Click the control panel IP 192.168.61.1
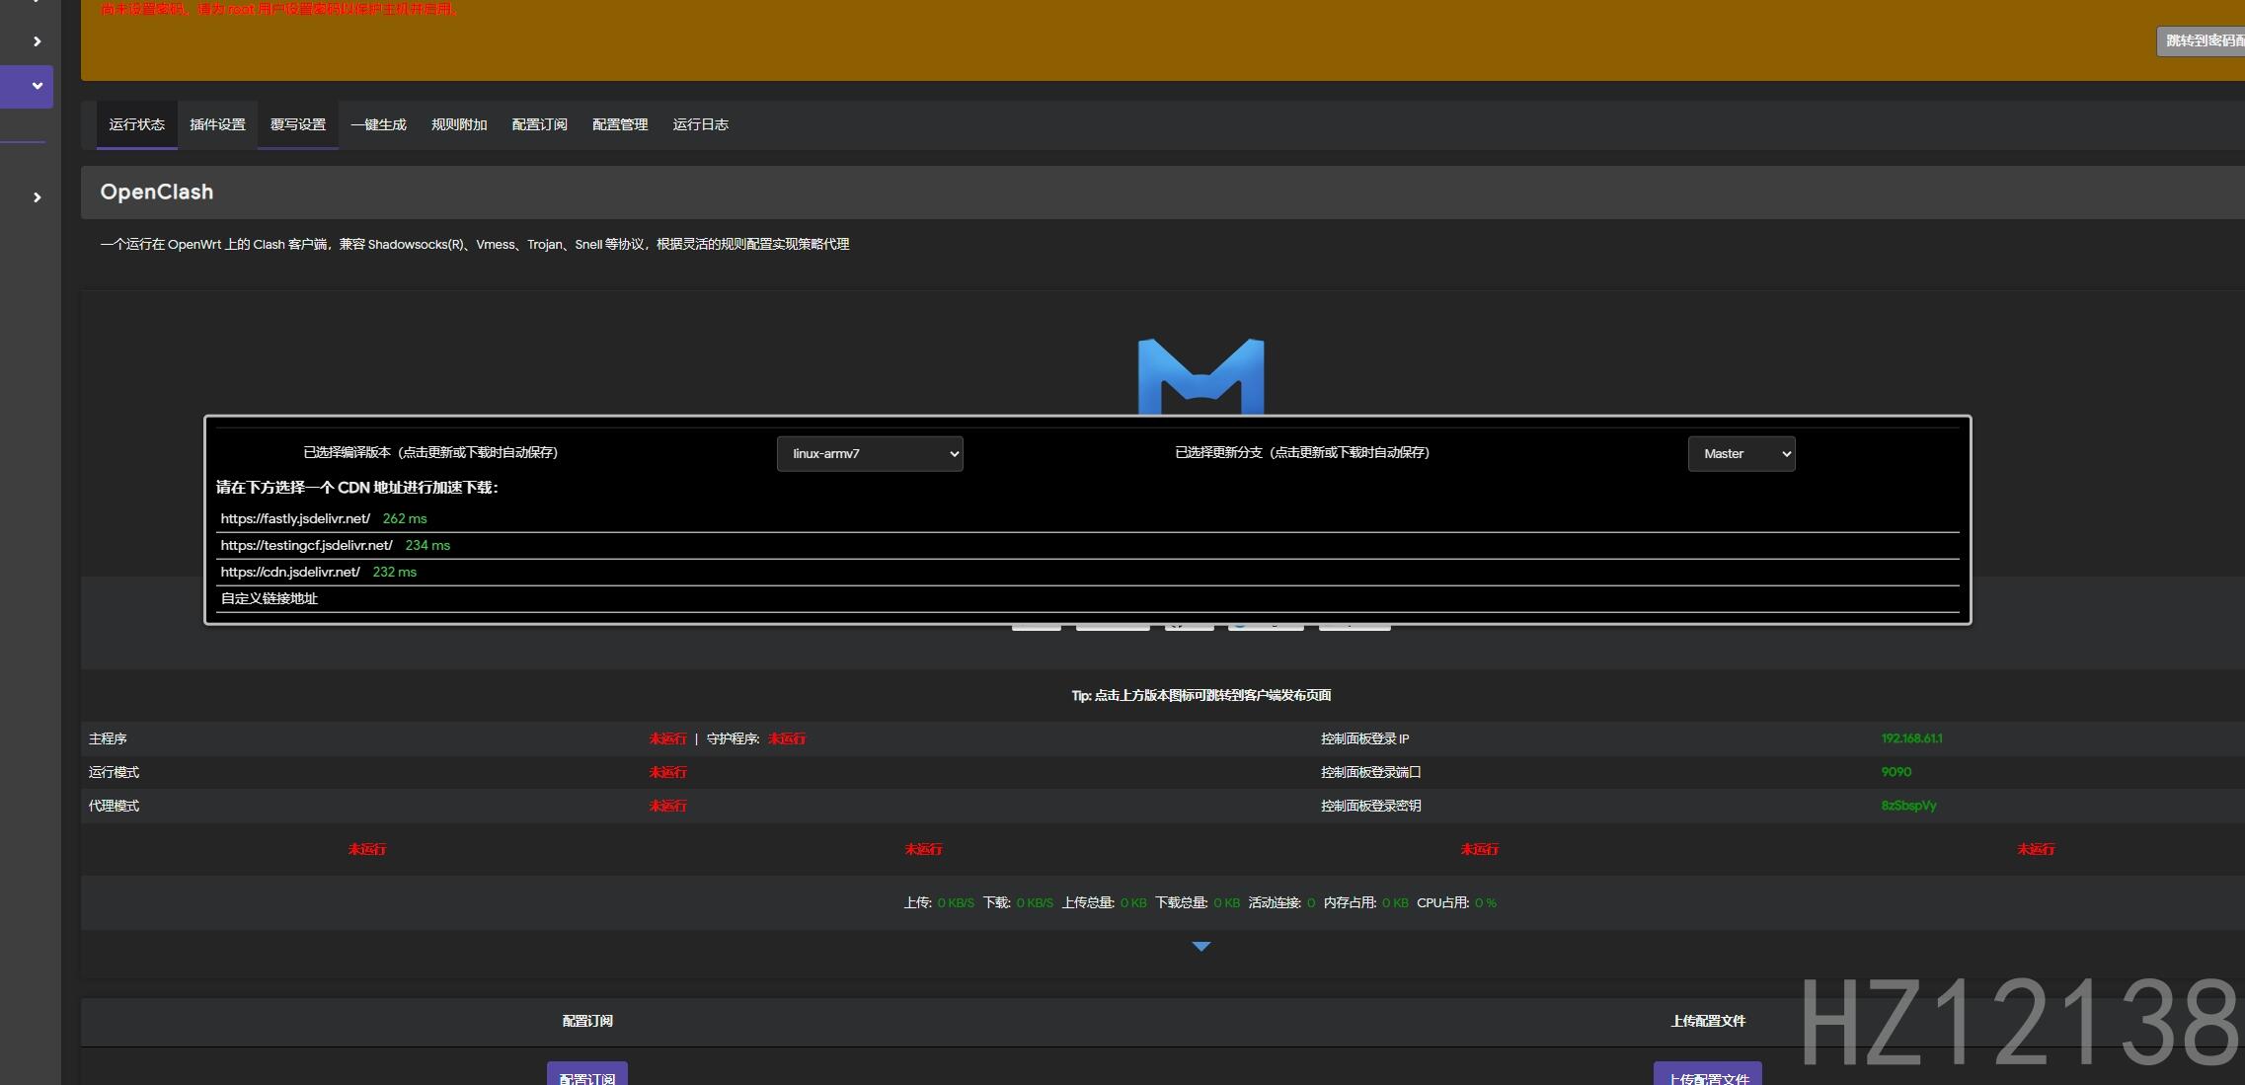Image resolution: width=2245 pixels, height=1085 pixels. (x=1911, y=738)
